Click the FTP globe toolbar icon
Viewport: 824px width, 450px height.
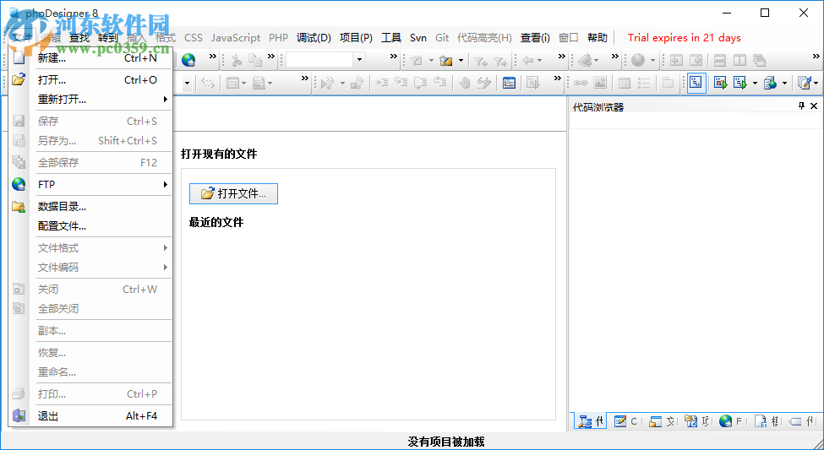[188, 60]
